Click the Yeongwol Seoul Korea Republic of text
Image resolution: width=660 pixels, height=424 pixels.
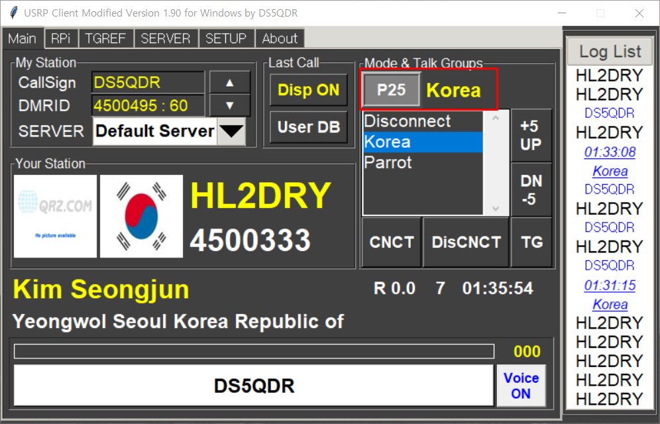pyautogui.click(x=178, y=322)
